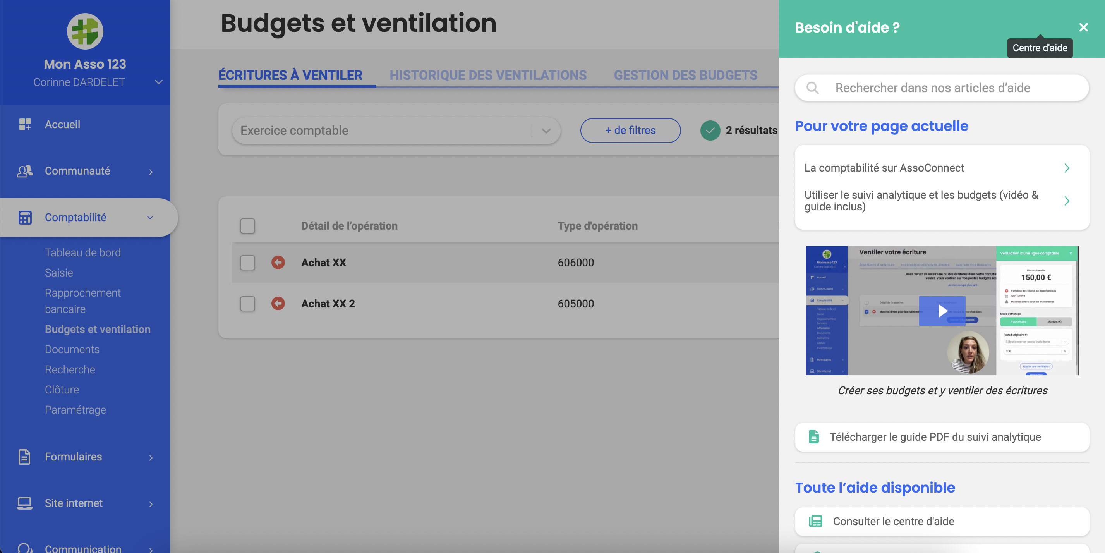The width and height of the screenshot is (1105, 553).
Task: Click the magnifier icon in help search
Action: (812, 88)
